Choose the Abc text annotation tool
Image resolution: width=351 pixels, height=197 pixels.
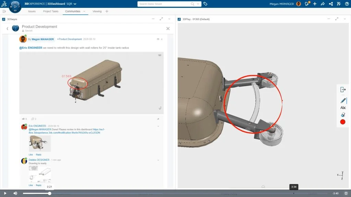[343, 108]
